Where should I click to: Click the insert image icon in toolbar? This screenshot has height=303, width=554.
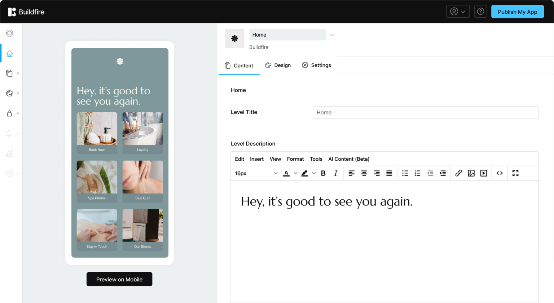tap(471, 173)
